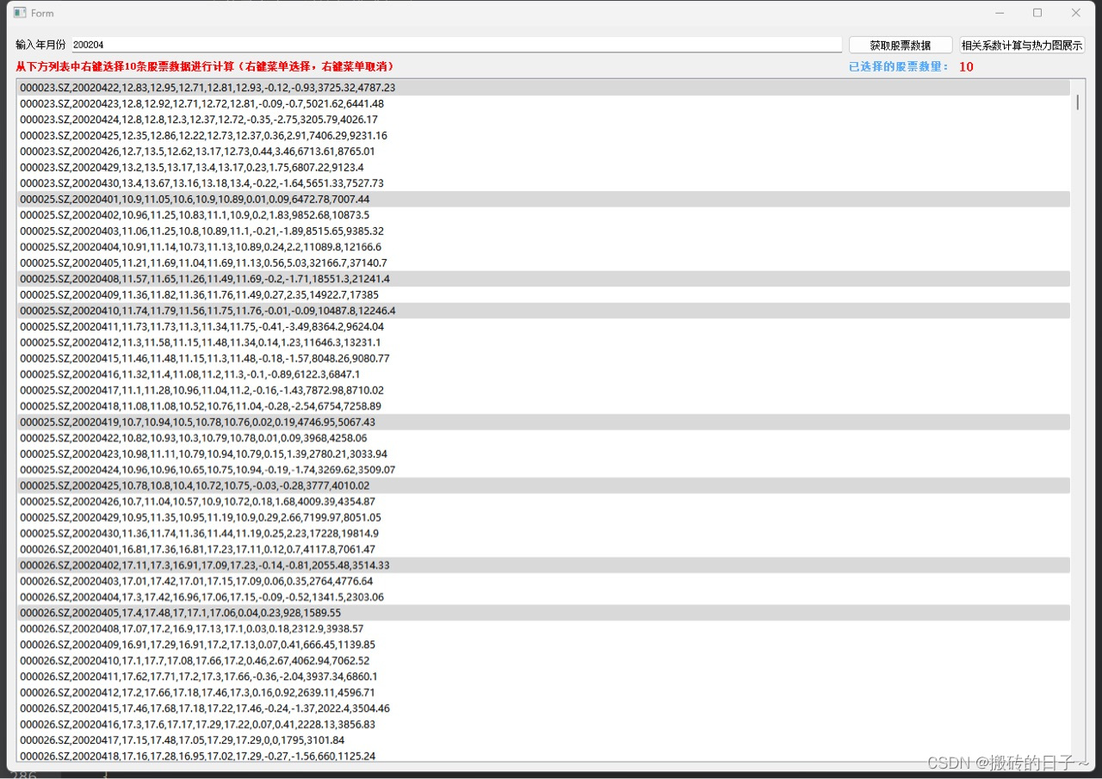The image size is (1102, 779).
Task: Select row 000026.SZ,20020418
Action: coord(543,756)
